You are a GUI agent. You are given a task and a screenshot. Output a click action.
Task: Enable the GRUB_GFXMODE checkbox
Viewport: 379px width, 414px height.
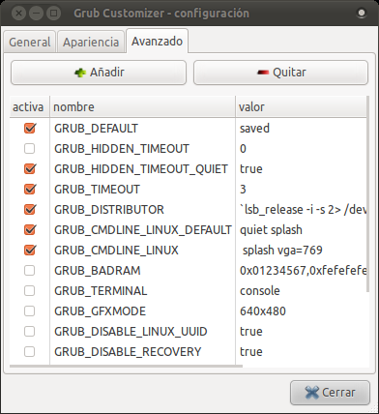coord(30,311)
